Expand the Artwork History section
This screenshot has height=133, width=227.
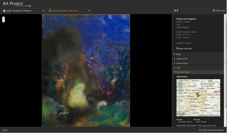[198, 63]
